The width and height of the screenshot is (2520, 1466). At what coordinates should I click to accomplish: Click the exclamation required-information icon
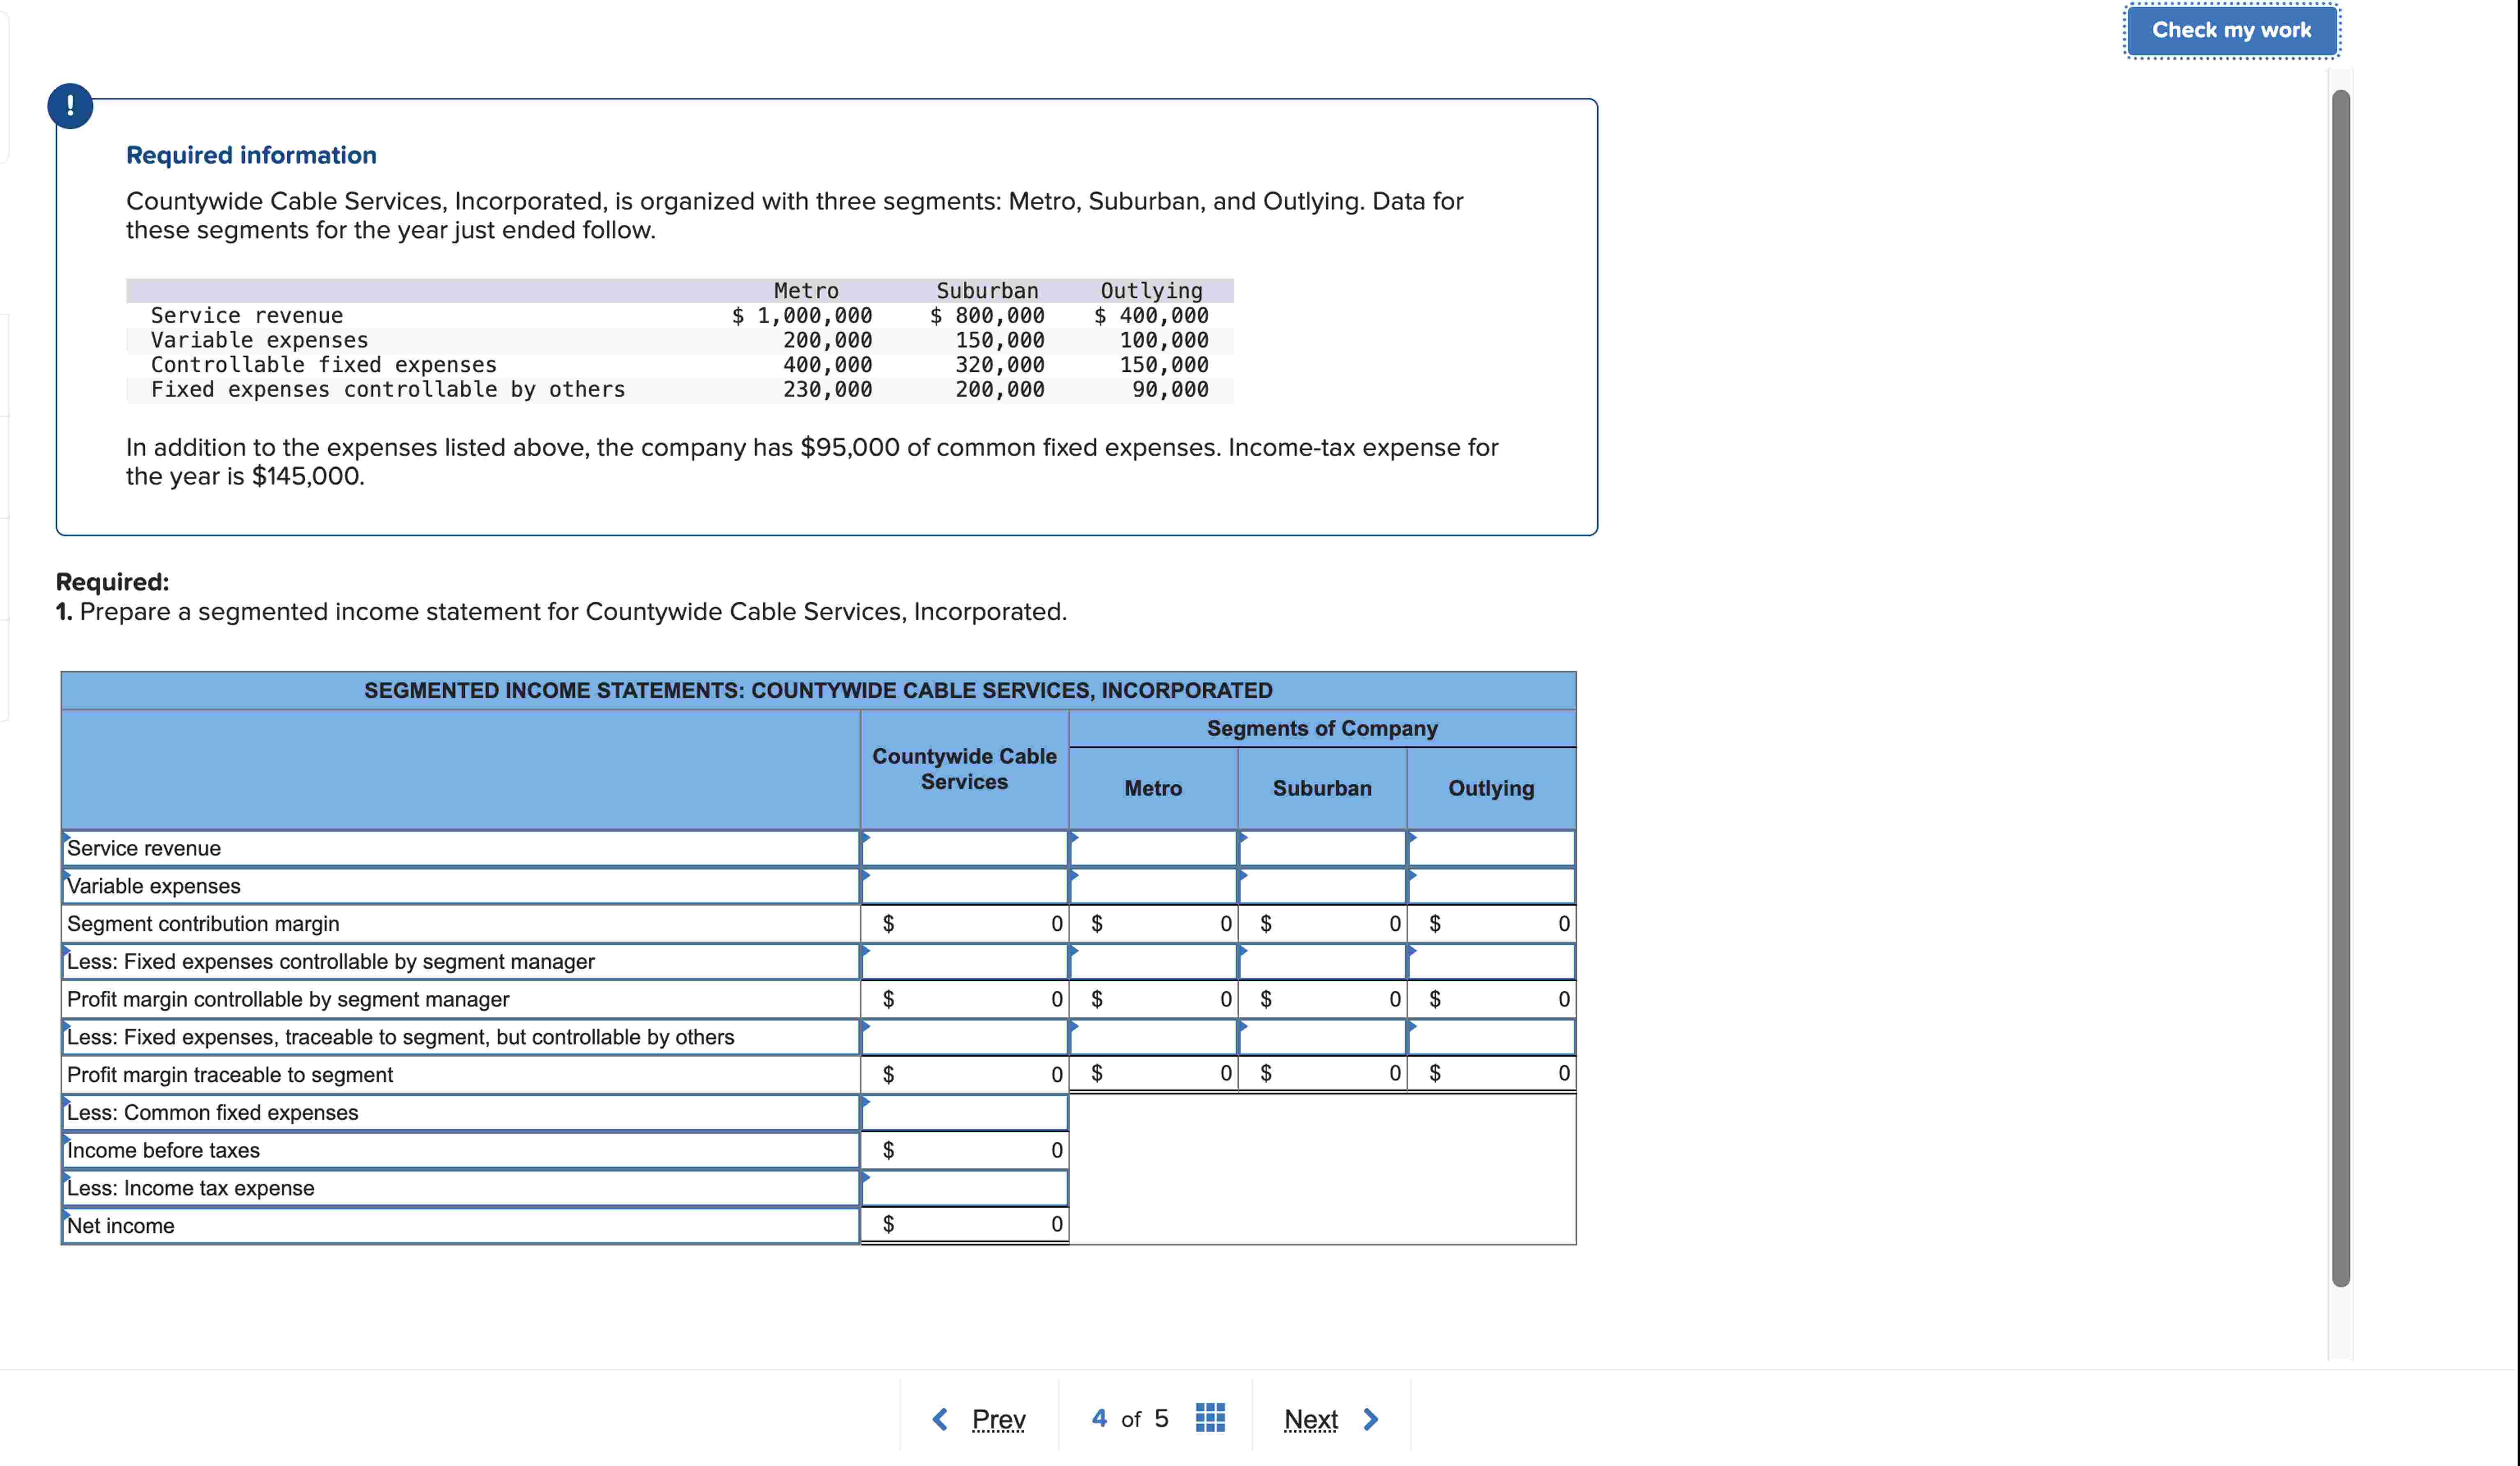click(70, 106)
